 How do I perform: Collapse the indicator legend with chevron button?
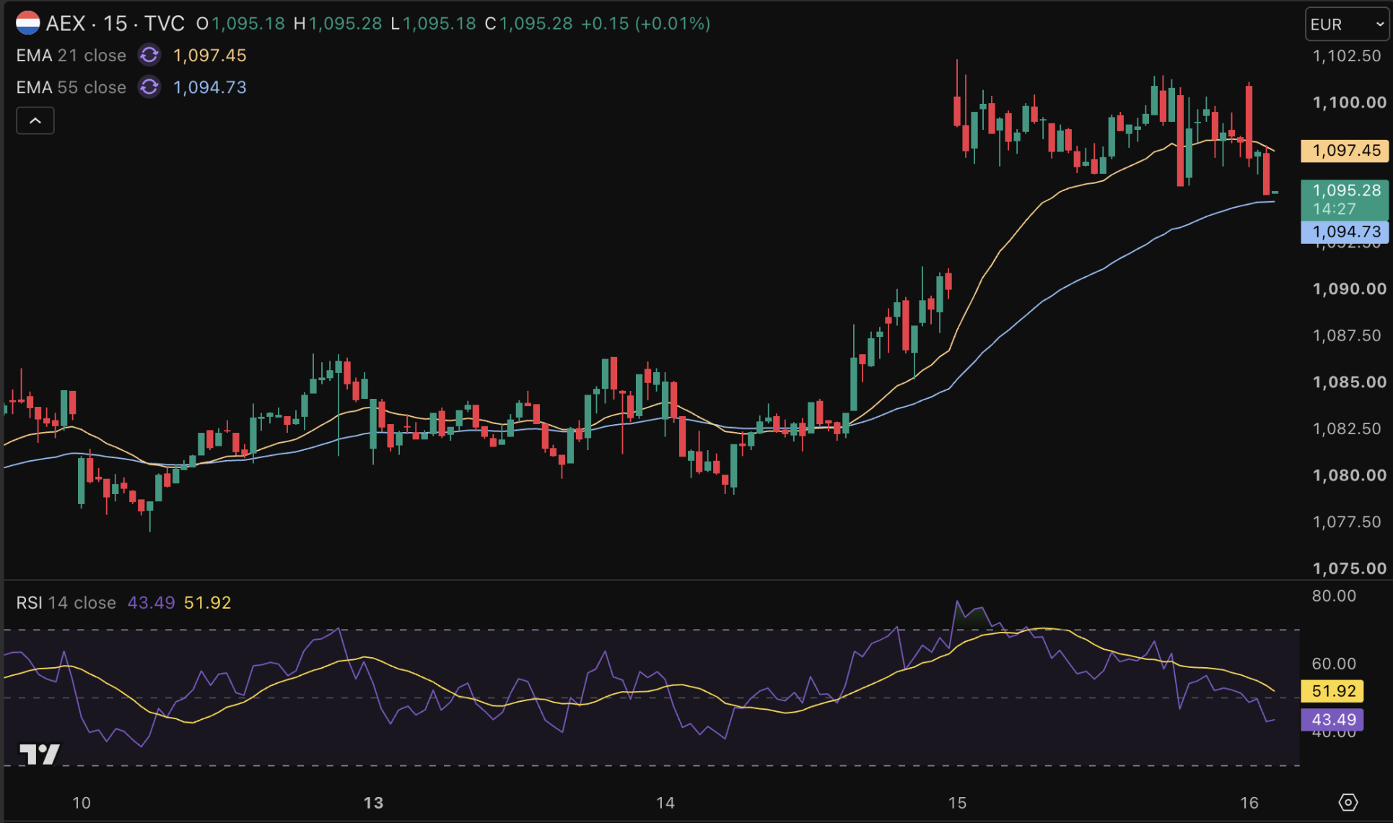tap(35, 120)
